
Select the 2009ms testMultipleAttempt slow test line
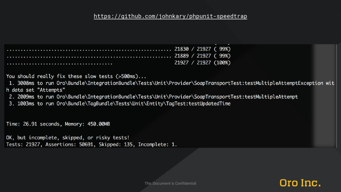[x=153, y=97]
